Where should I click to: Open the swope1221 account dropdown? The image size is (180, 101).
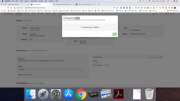[171, 14]
